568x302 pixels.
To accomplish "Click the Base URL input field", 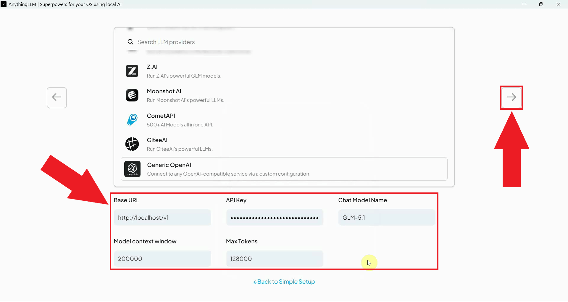I will [162, 217].
